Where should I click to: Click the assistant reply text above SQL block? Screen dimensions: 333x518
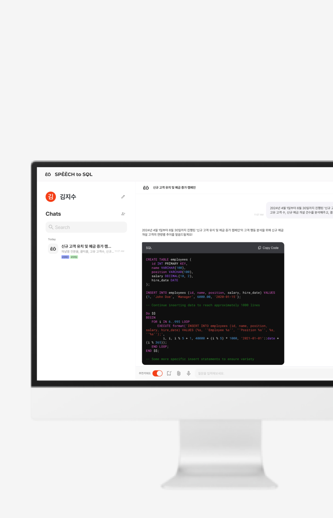(x=213, y=232)
